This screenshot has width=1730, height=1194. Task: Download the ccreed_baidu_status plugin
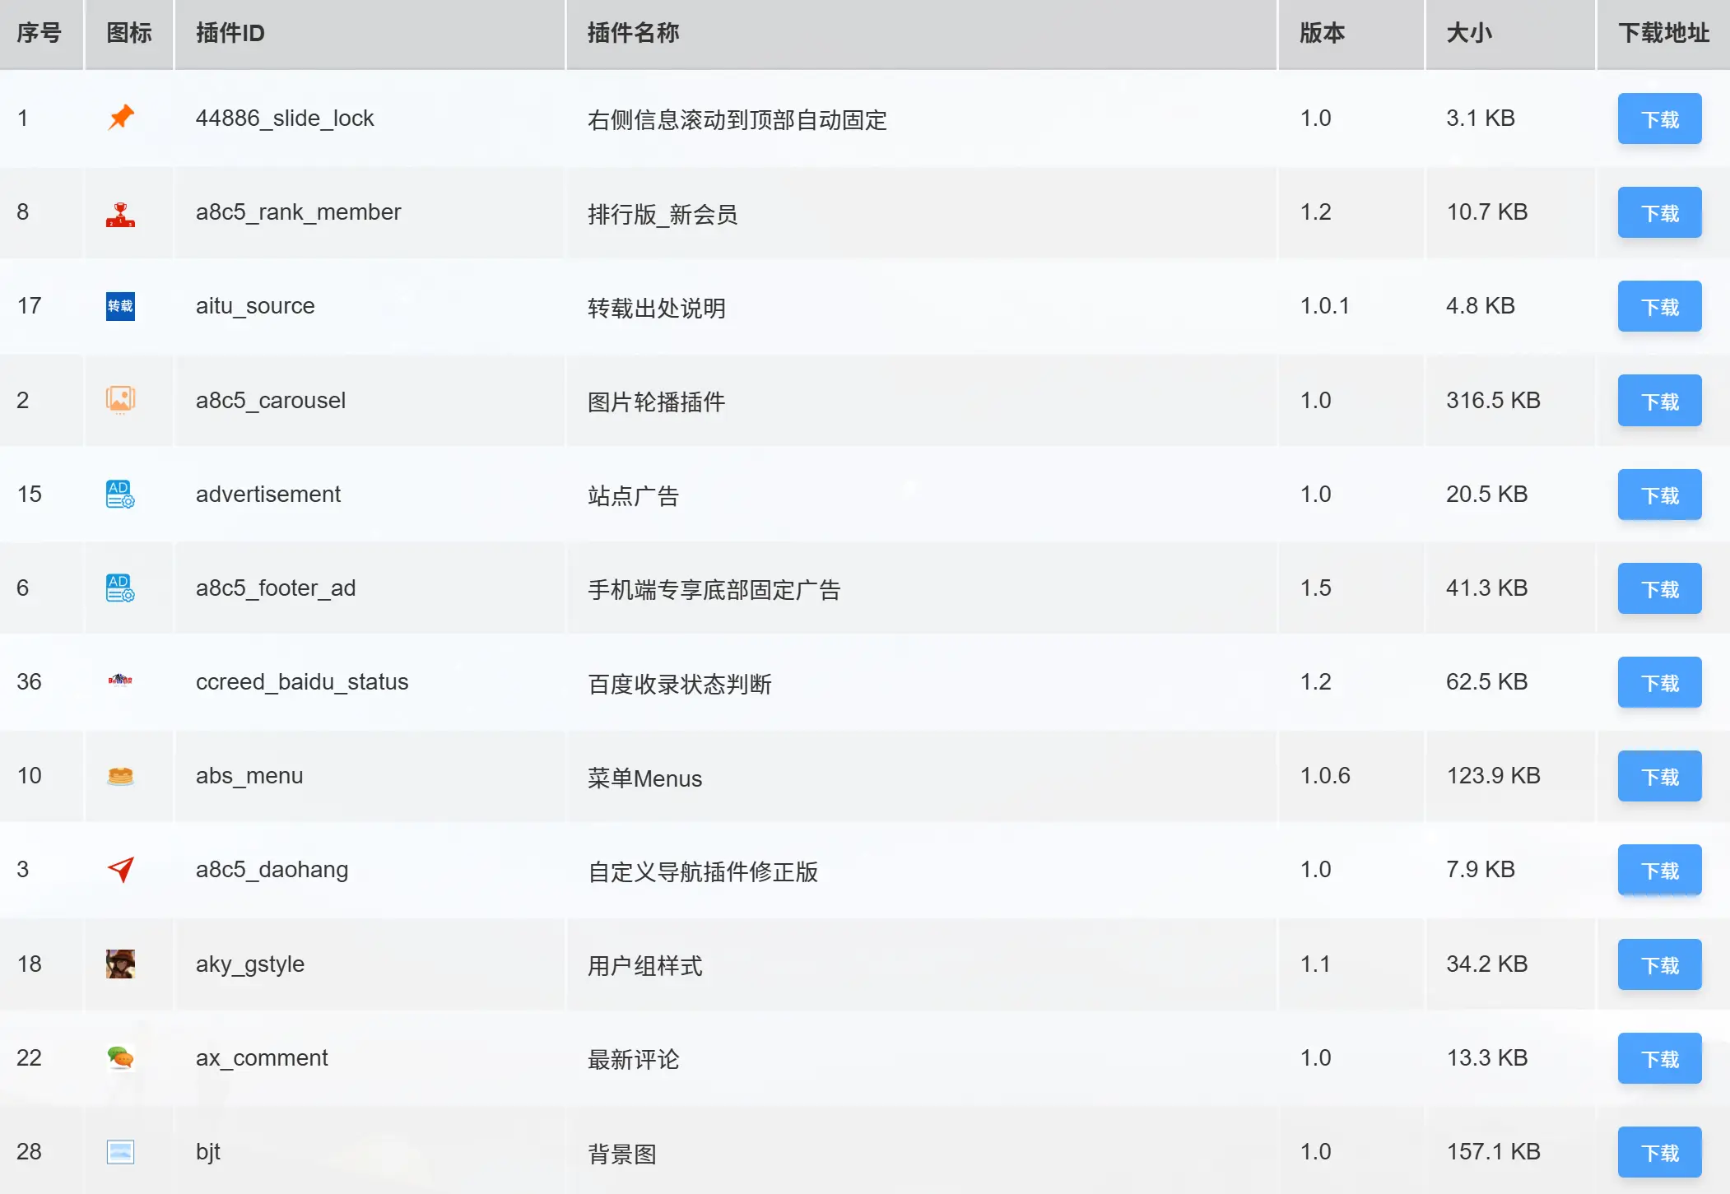tap(1659, 682)
